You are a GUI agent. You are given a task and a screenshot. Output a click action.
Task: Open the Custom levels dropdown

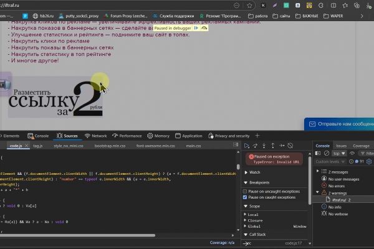point(330,161)
